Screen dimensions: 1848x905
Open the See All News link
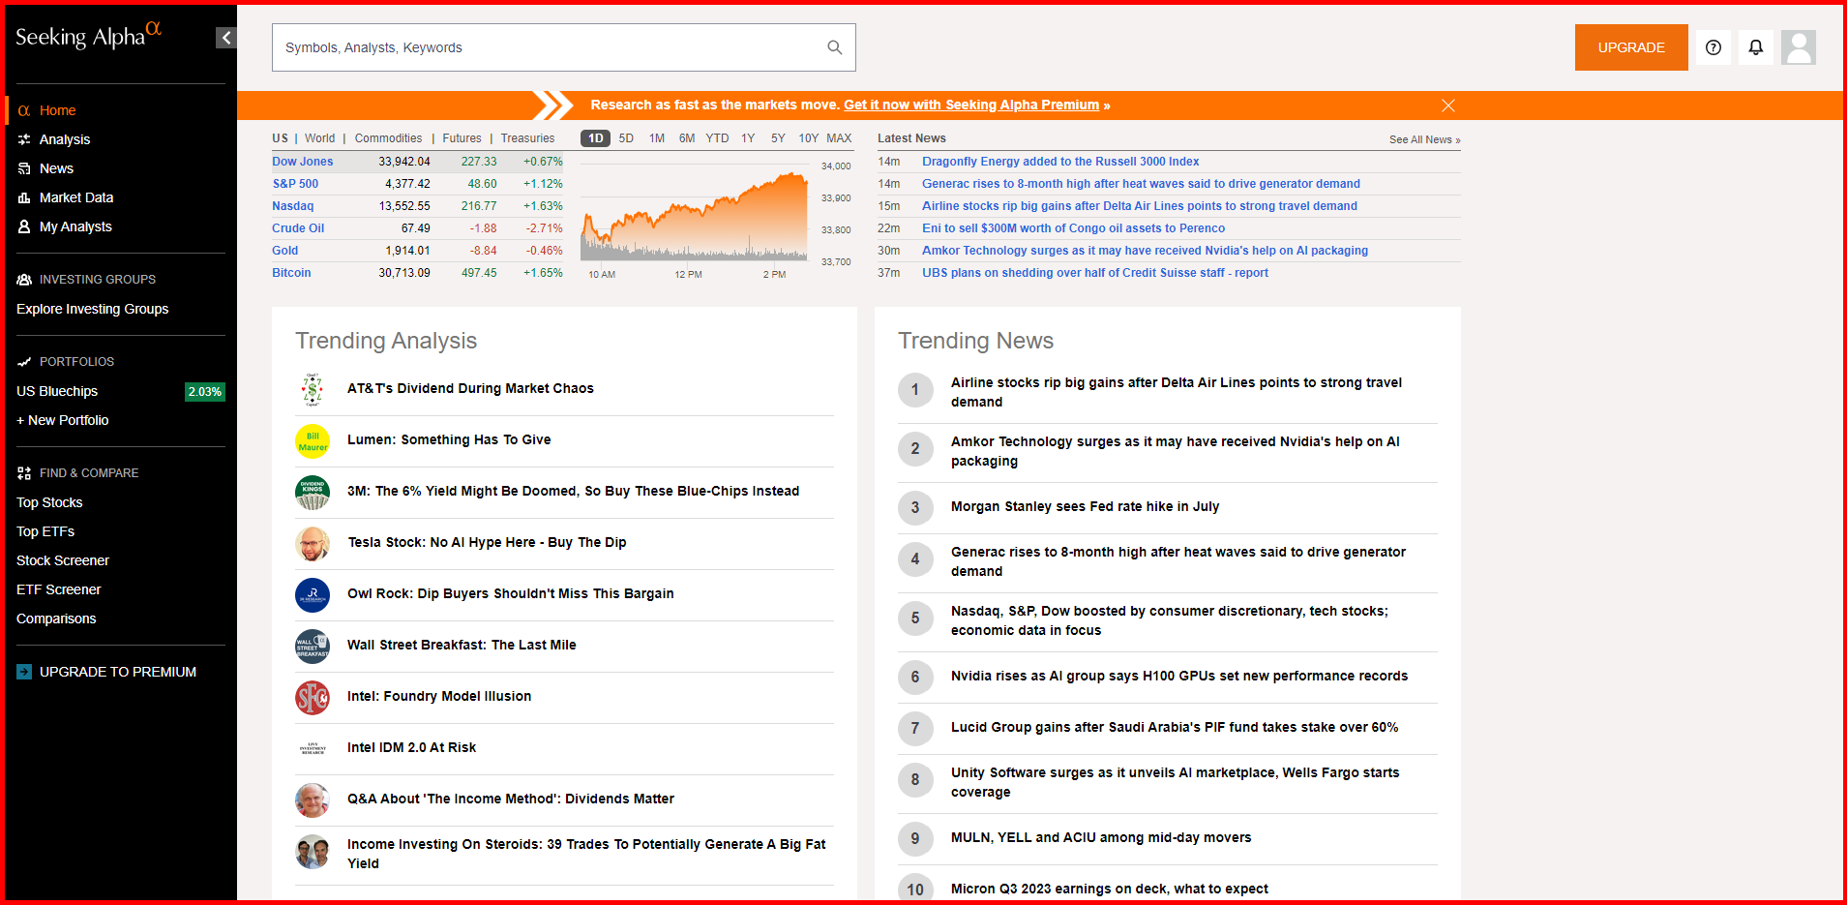[1424, 139]
